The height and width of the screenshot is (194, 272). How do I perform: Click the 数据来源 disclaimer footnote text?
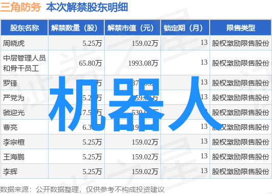click(82, 189)
